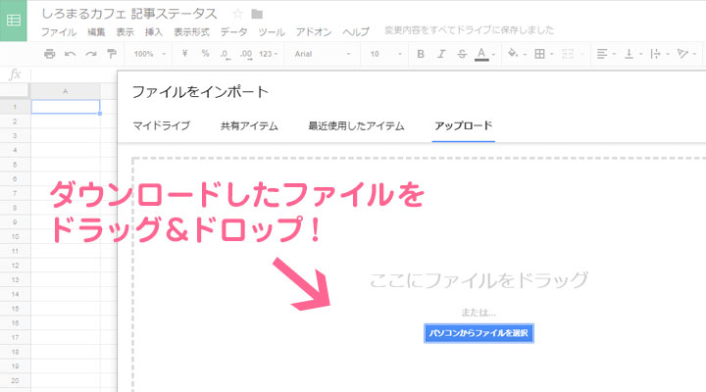Select row 20 header
Viewport: 706px width, 392px height.
15,380
